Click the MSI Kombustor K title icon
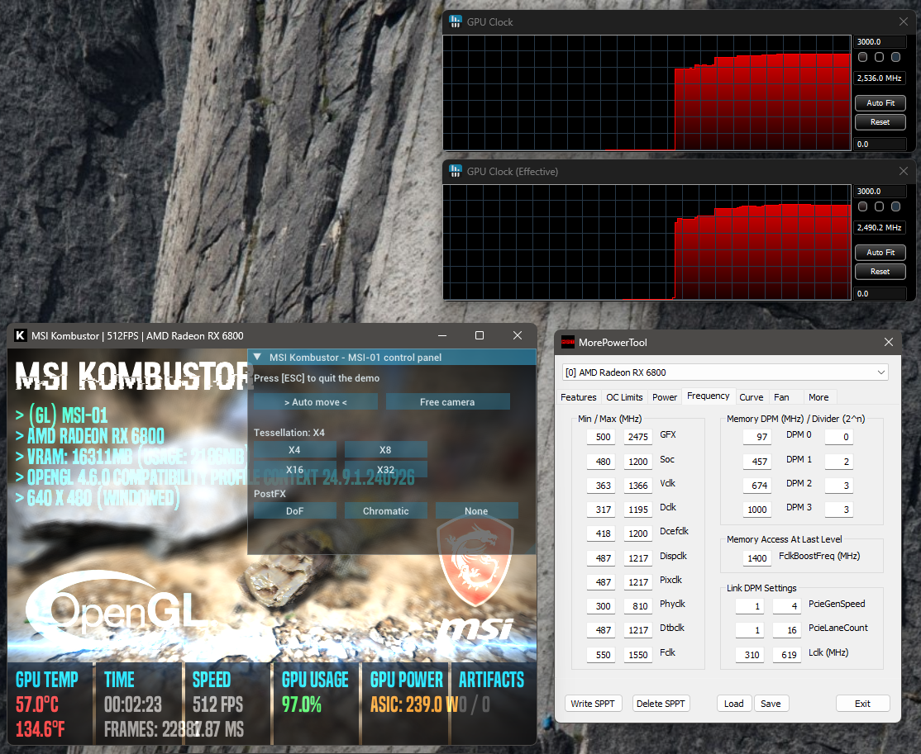Image resolution: width=921 pixels, height=754 pixels. [21, 335]
